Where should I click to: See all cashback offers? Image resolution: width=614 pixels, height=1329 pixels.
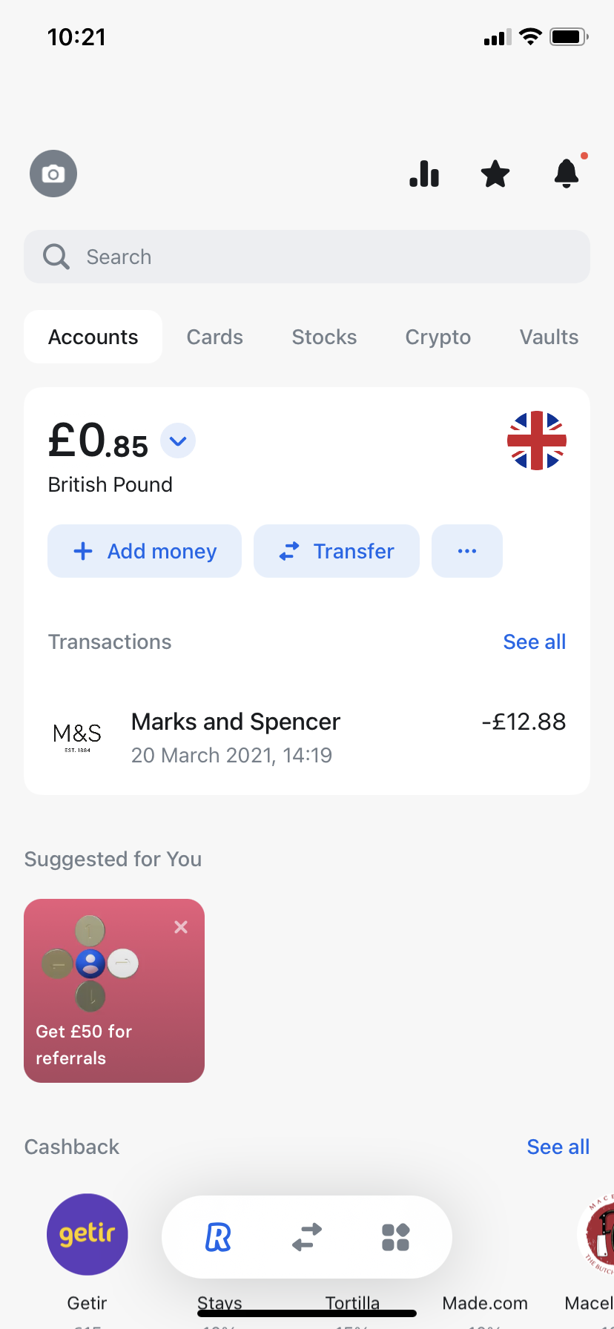558,1147
